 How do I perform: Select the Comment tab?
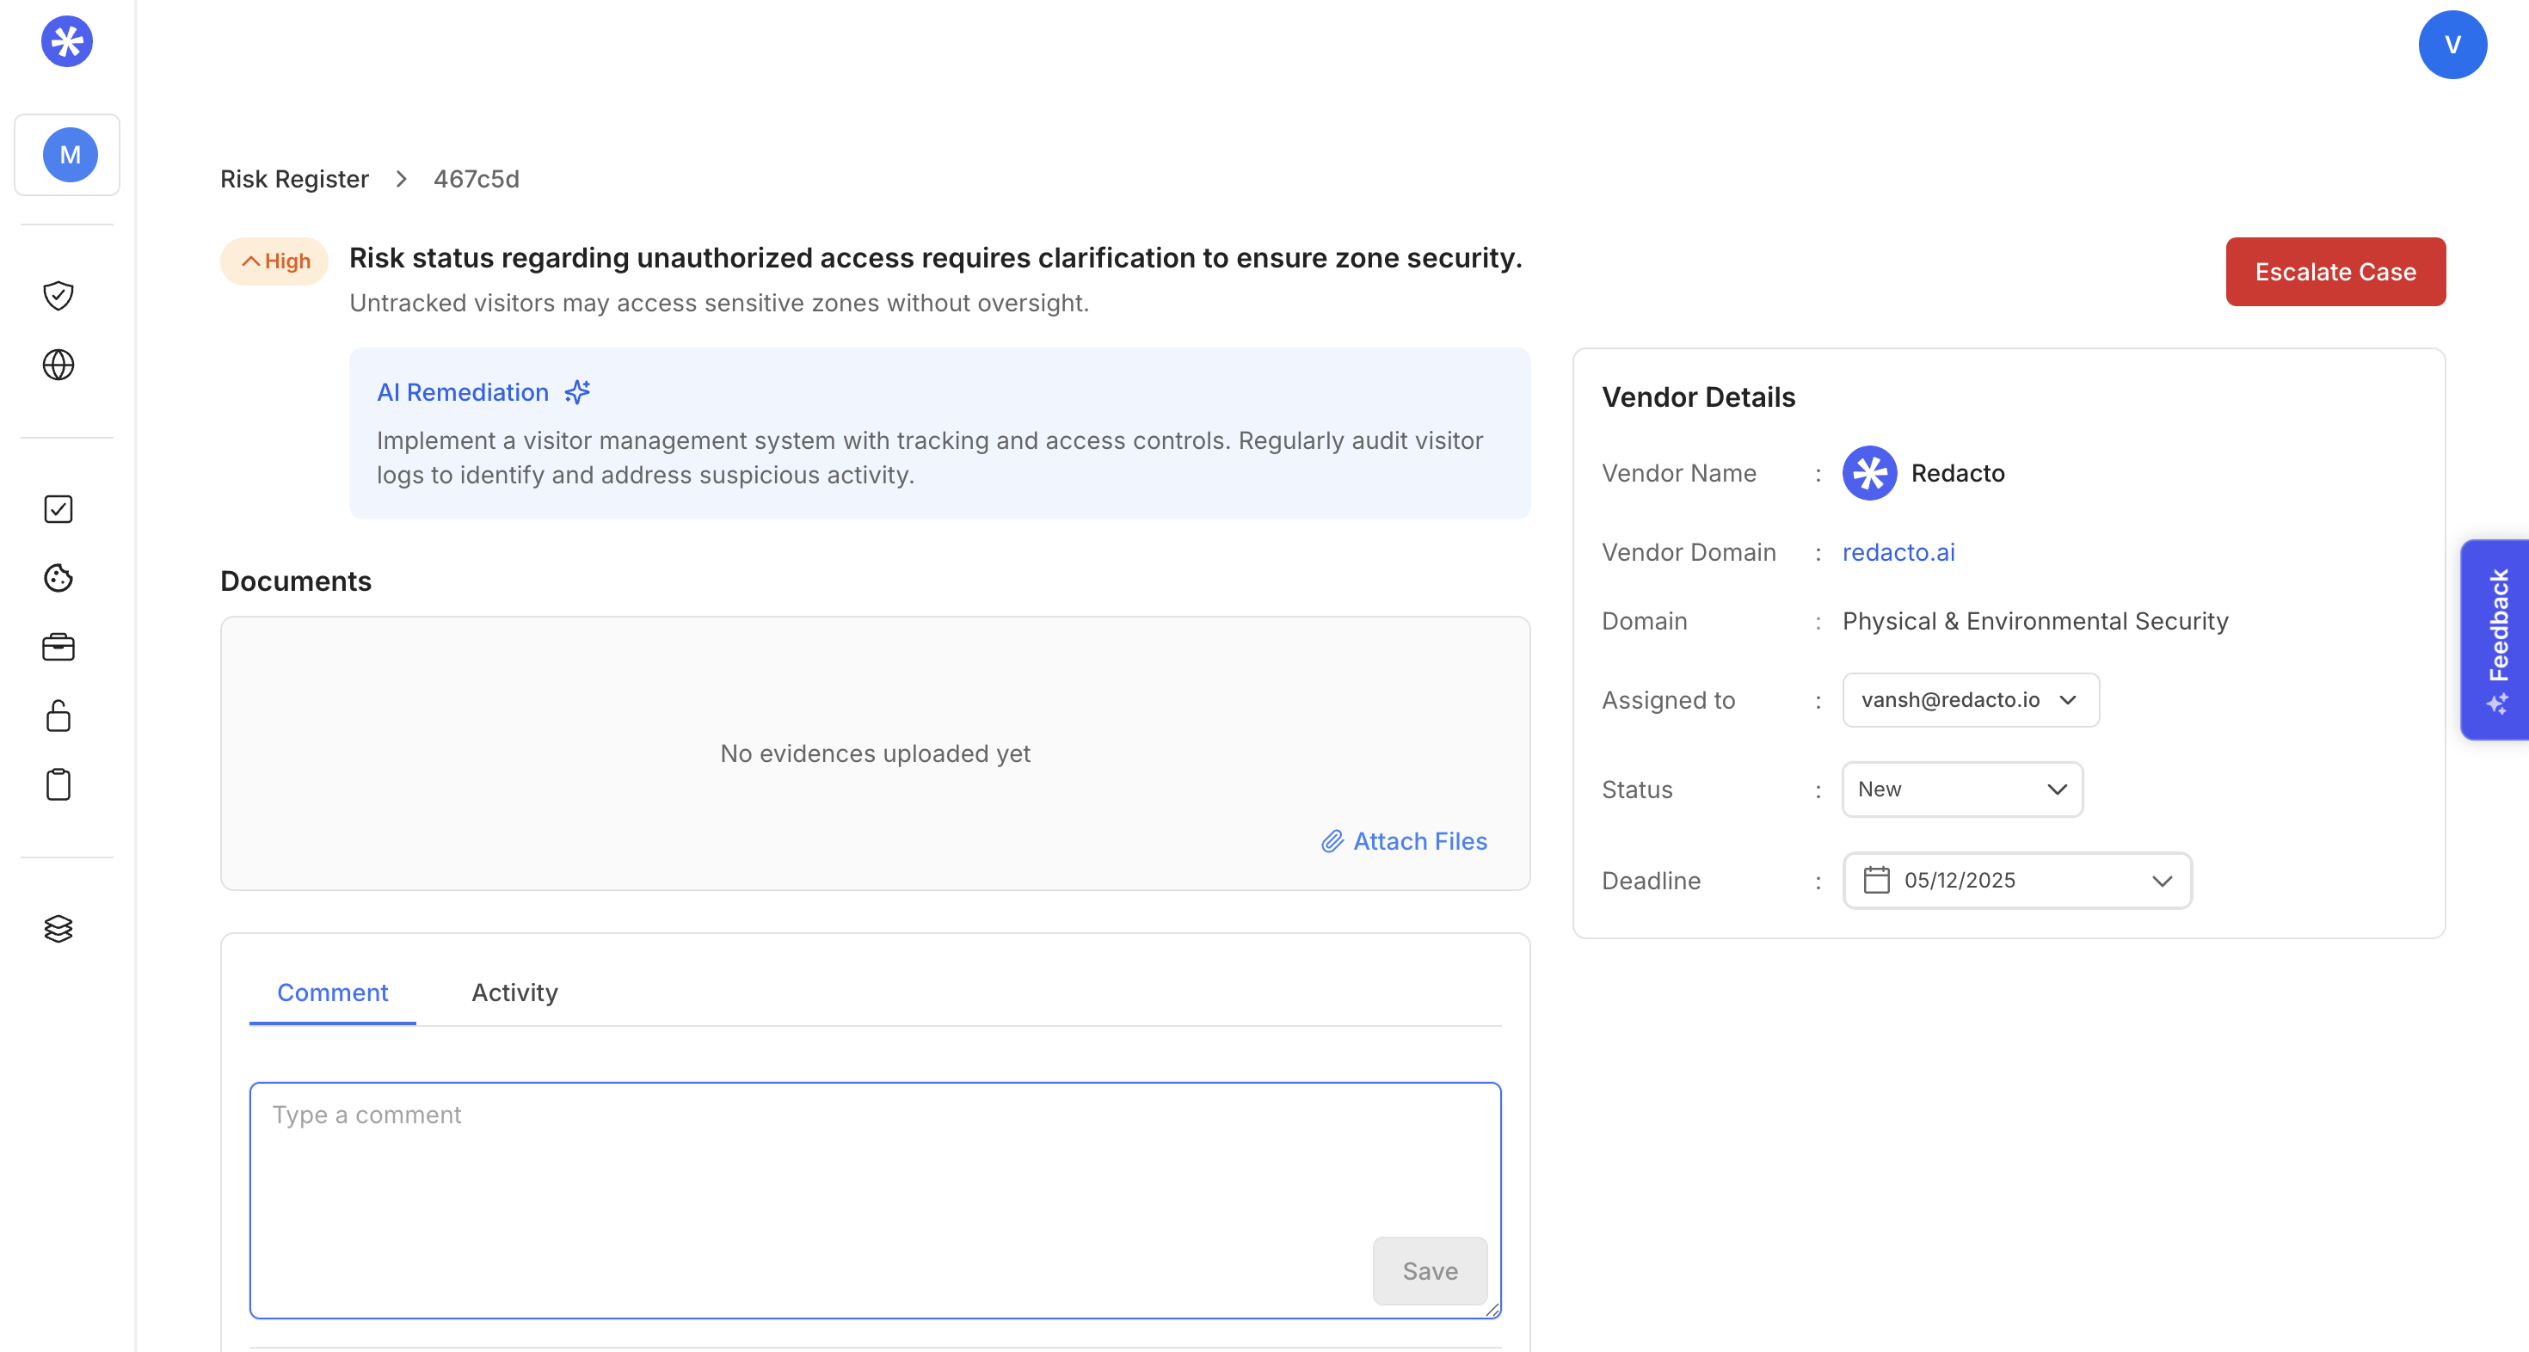pos(332,992)
